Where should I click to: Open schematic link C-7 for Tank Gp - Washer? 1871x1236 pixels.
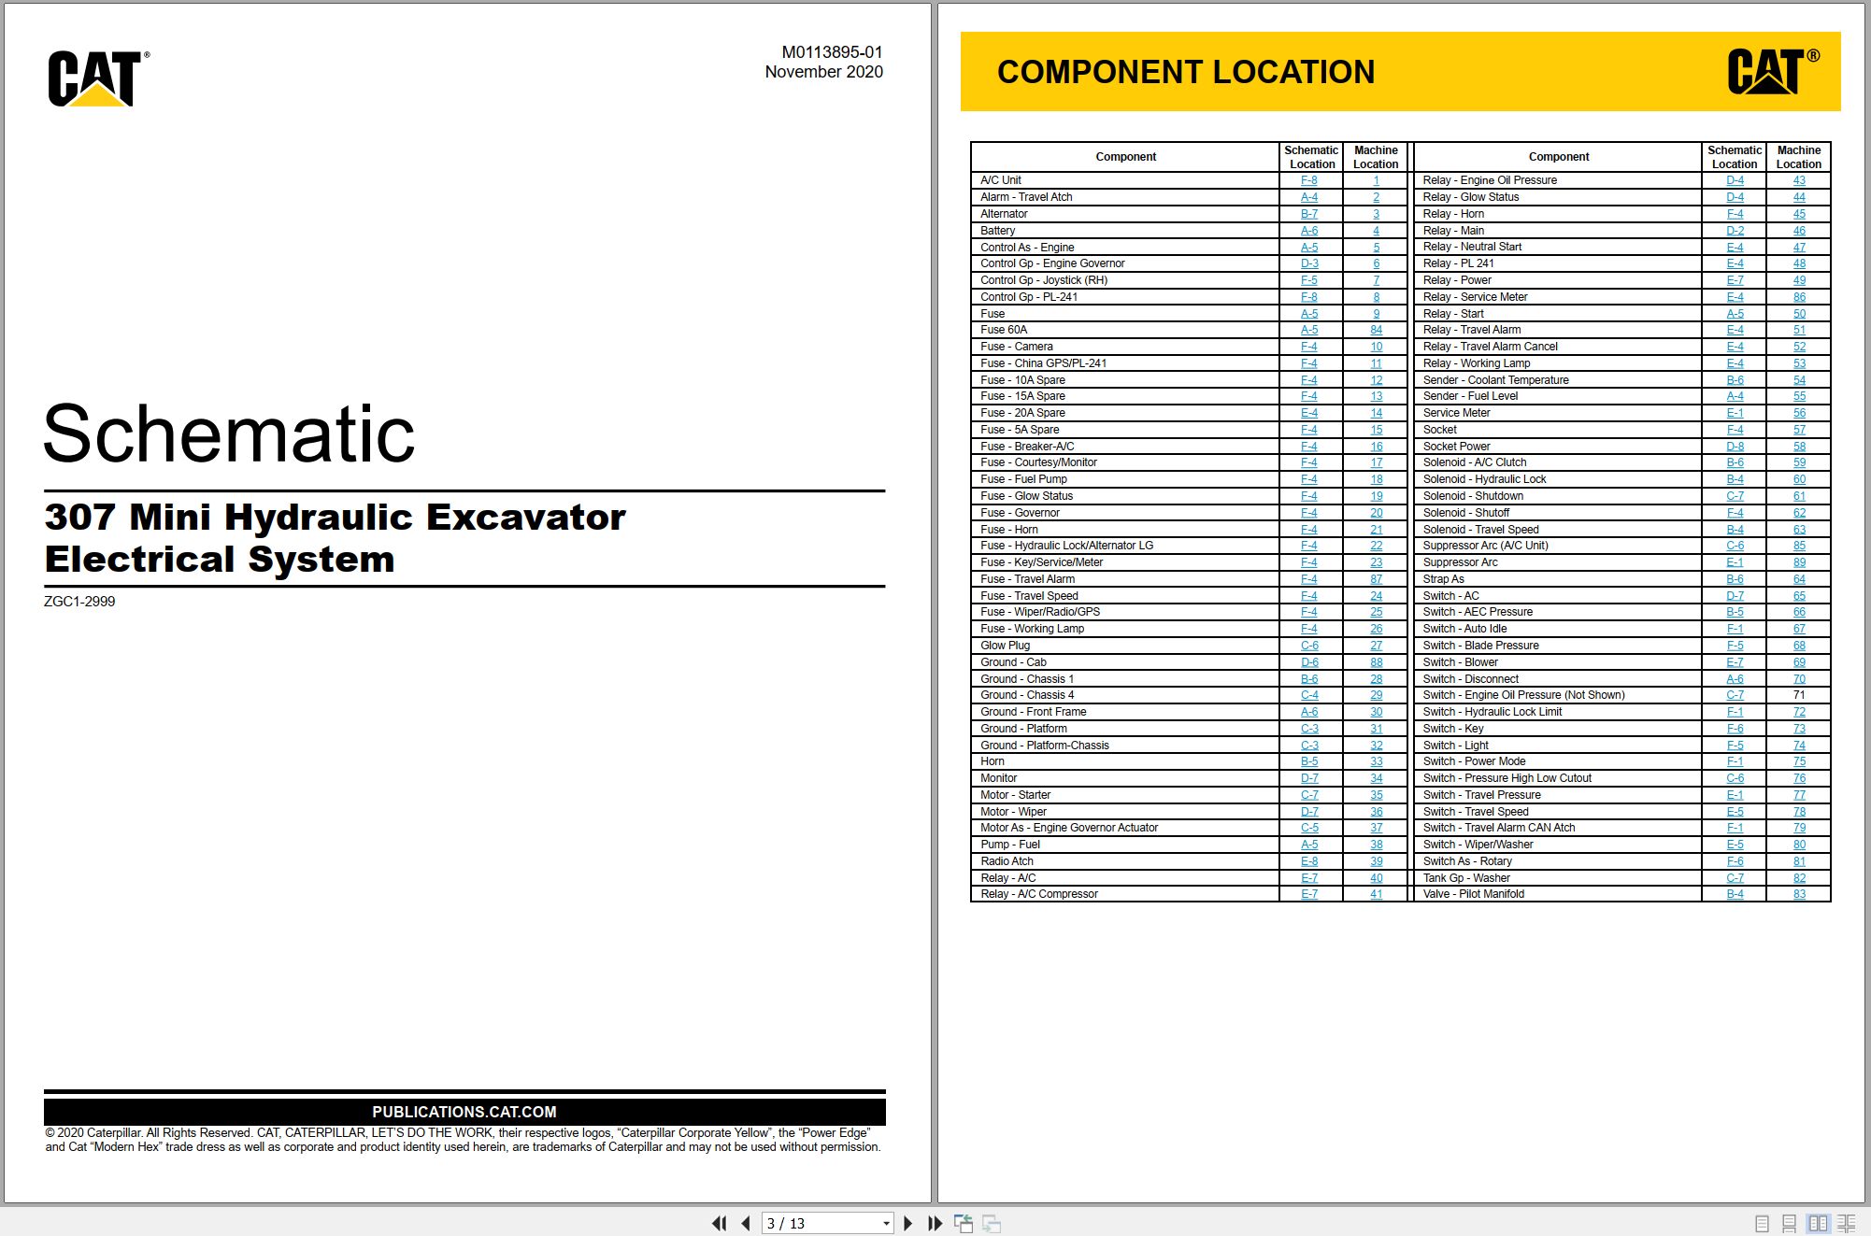[1735, 878]
